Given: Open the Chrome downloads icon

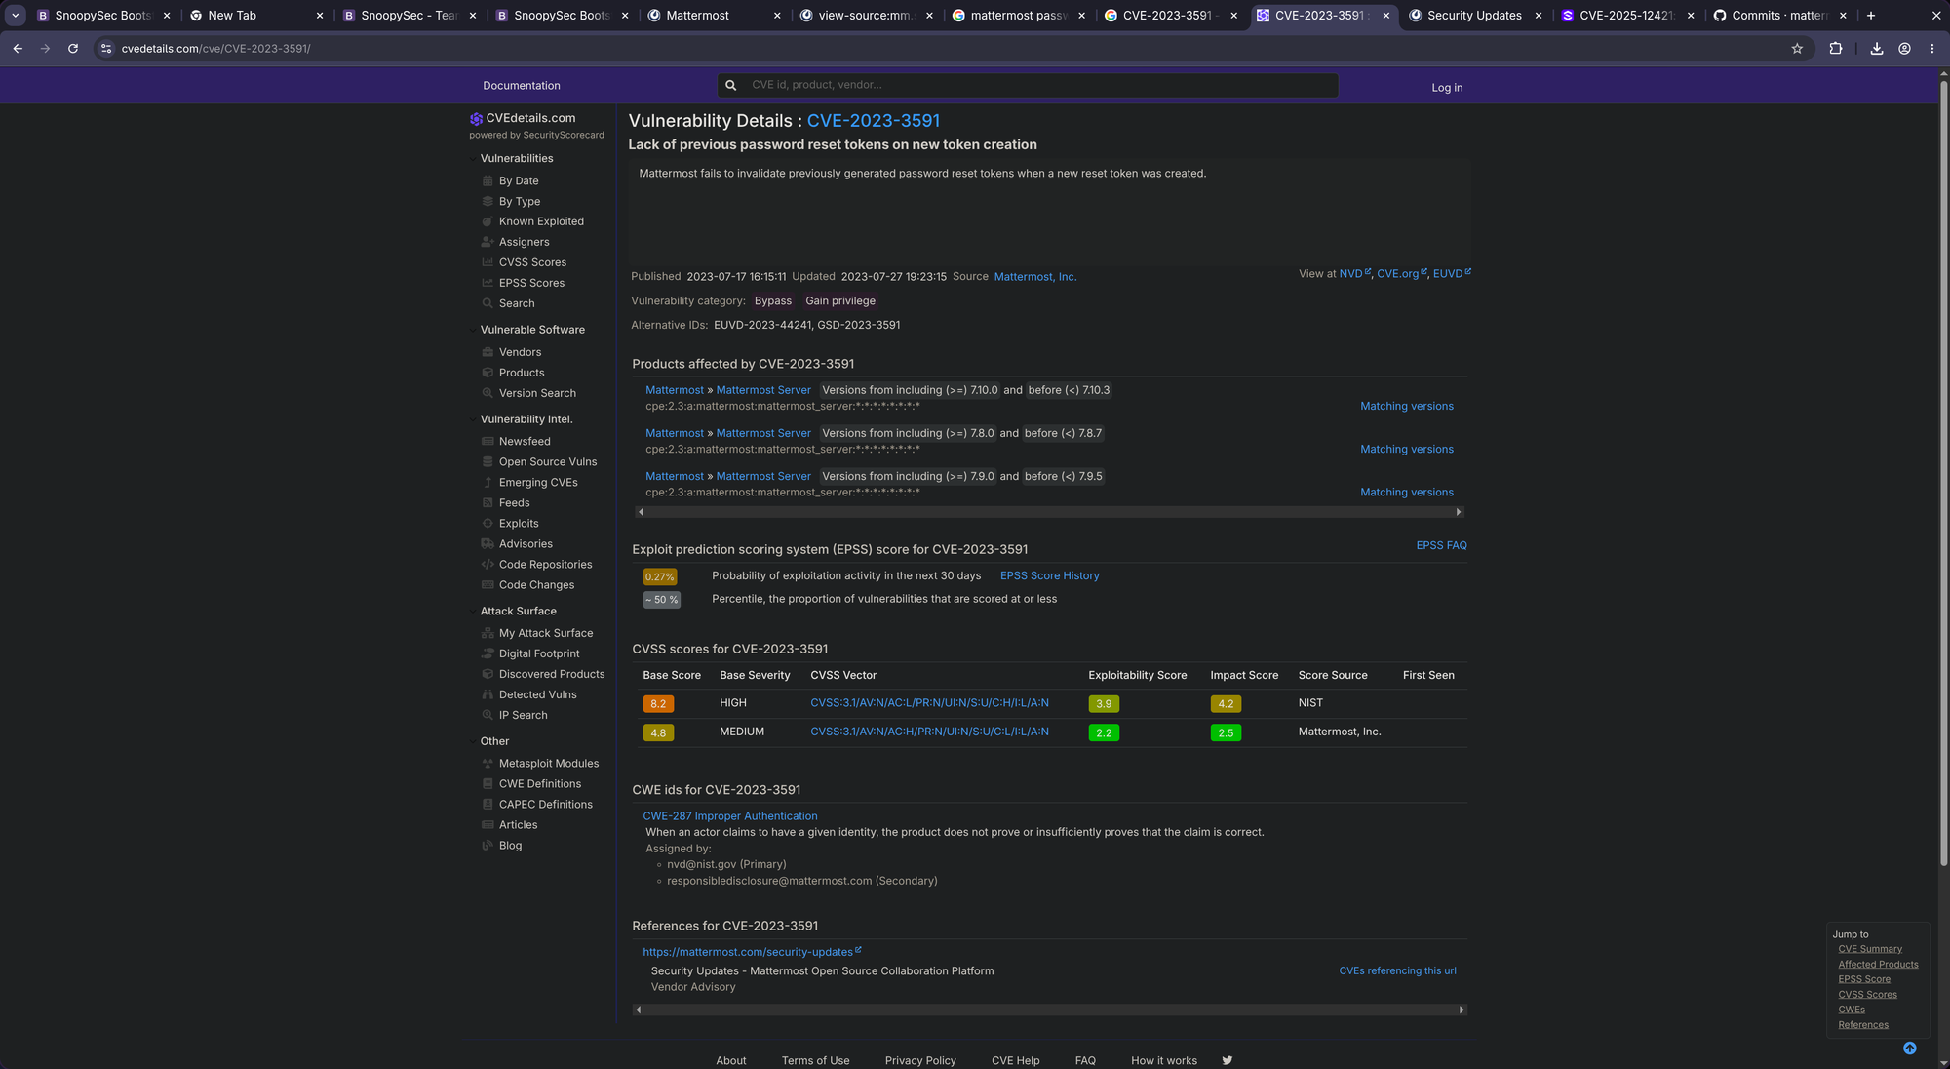Looking at the screenshot, I should (x=1877, y=48).
